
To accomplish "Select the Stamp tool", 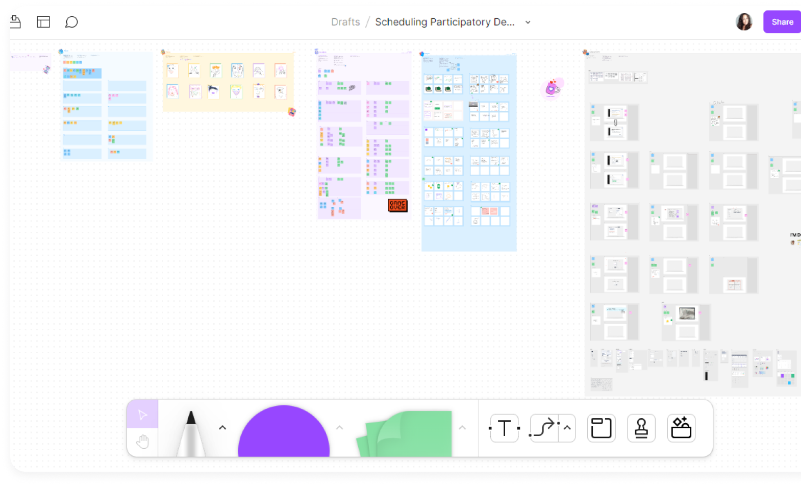I will pyautogui.click(x=641, y=428).
